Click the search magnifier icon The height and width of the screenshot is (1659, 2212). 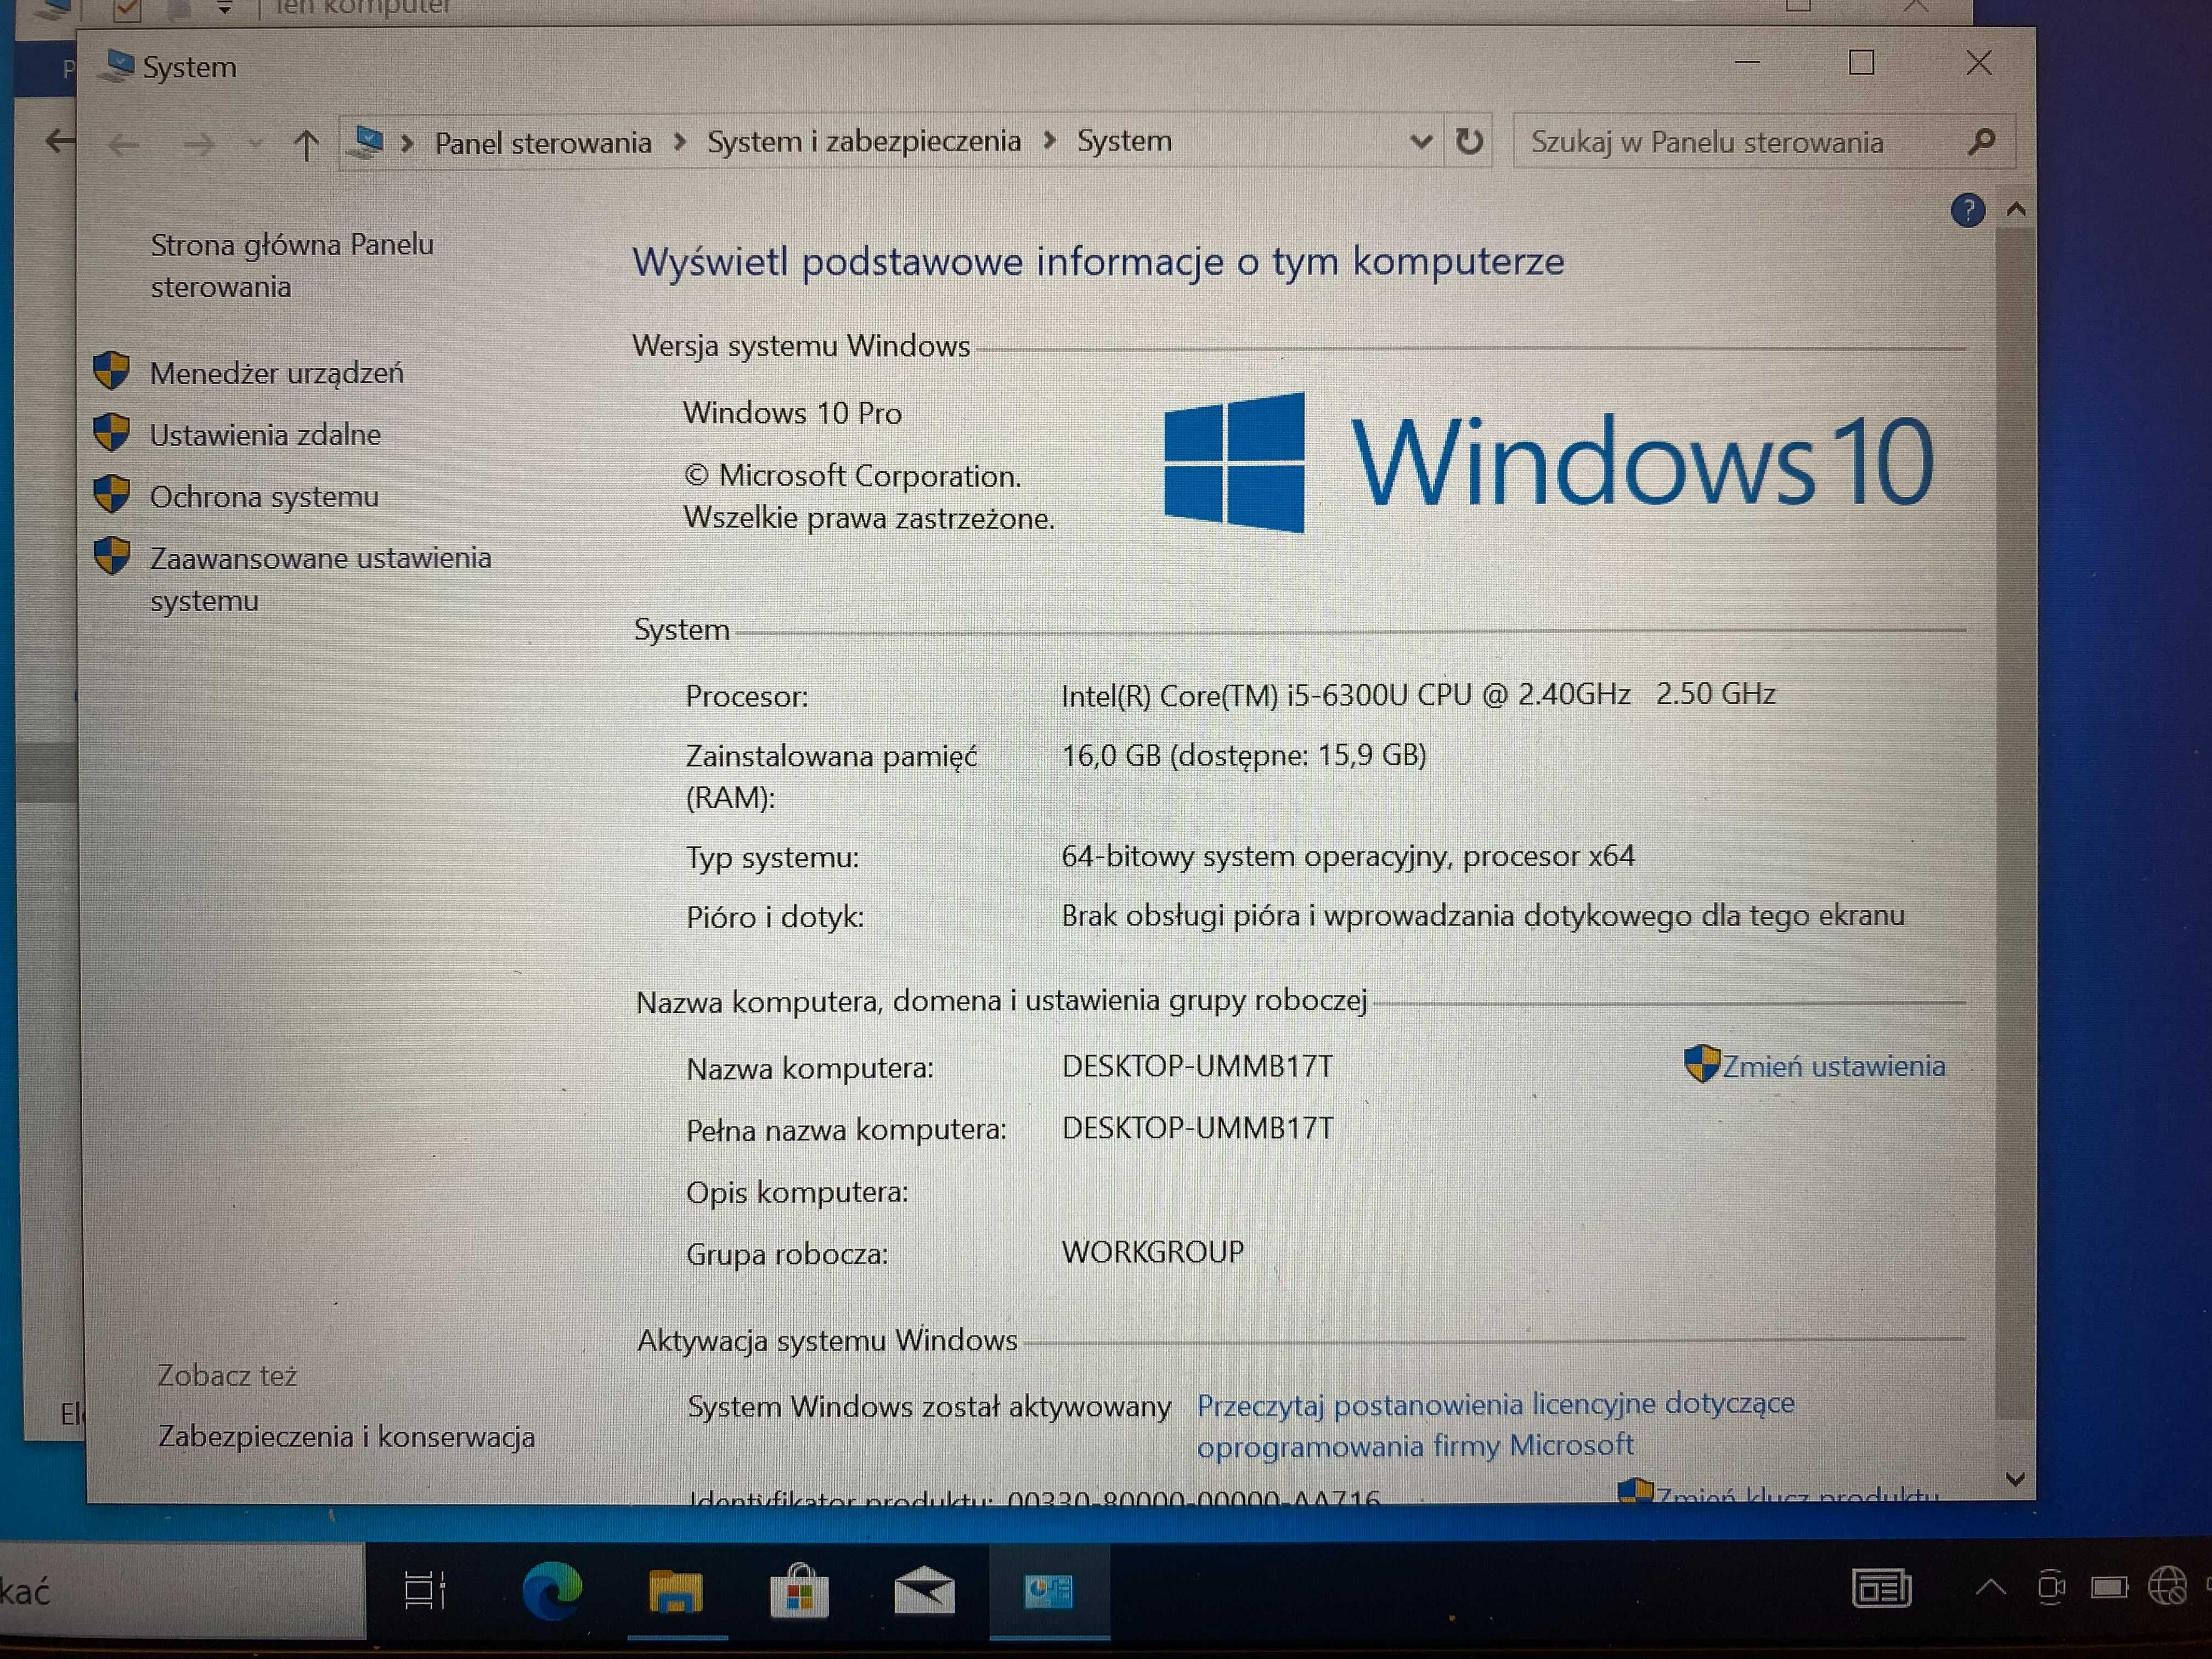tap(1981, 142)
